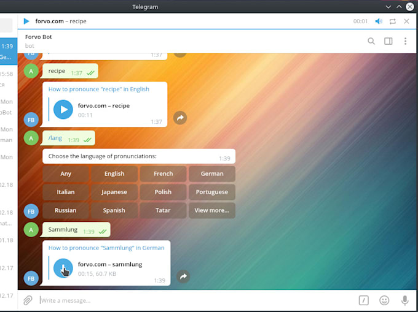The height and width of the screenshot is (312, 418).
Task: Attach a file with the paperclip icon
Action: (28, 300)
